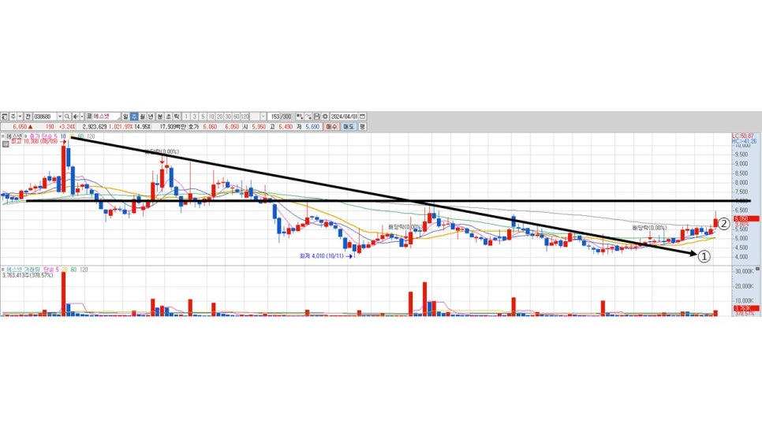Open the calendar picker icon
The height and width of the screenshot is (428, 762).
363,117
